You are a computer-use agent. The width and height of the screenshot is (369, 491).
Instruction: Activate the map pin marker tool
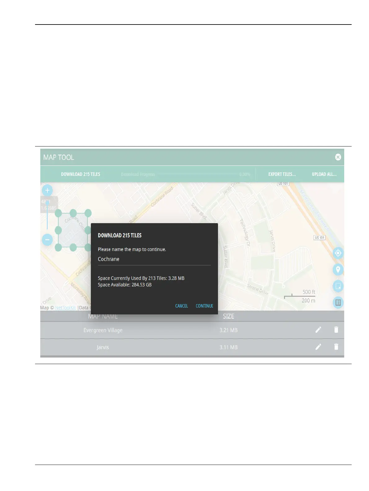pos(338,269)
